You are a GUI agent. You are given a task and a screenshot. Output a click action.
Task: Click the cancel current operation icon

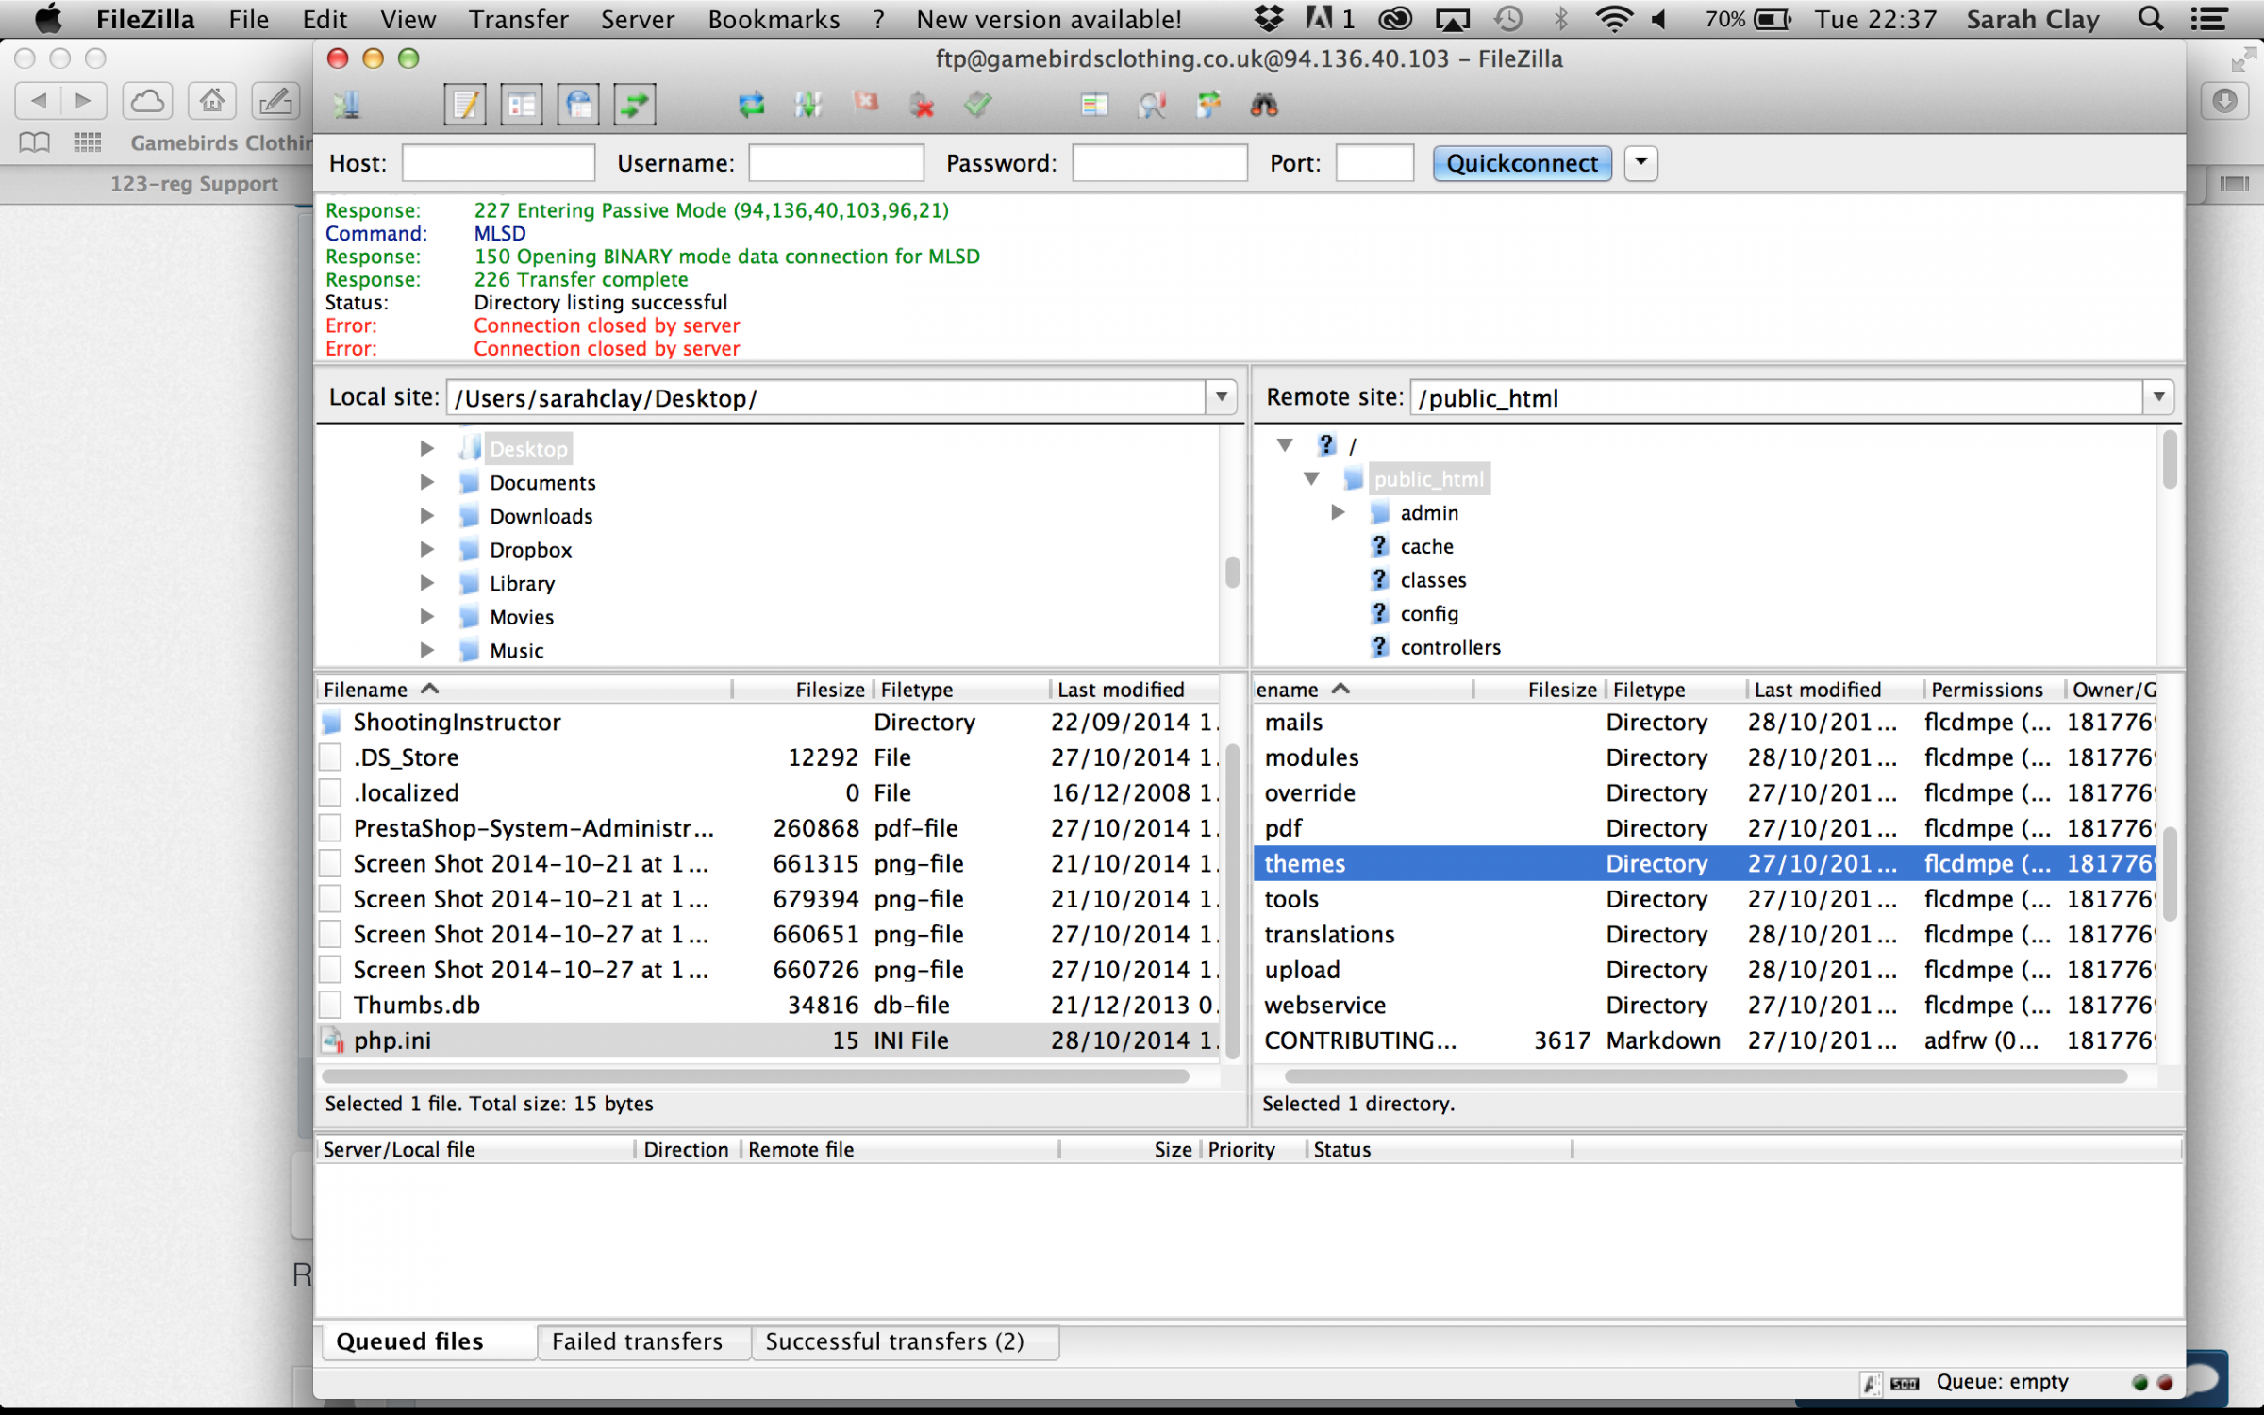point(865,103)
